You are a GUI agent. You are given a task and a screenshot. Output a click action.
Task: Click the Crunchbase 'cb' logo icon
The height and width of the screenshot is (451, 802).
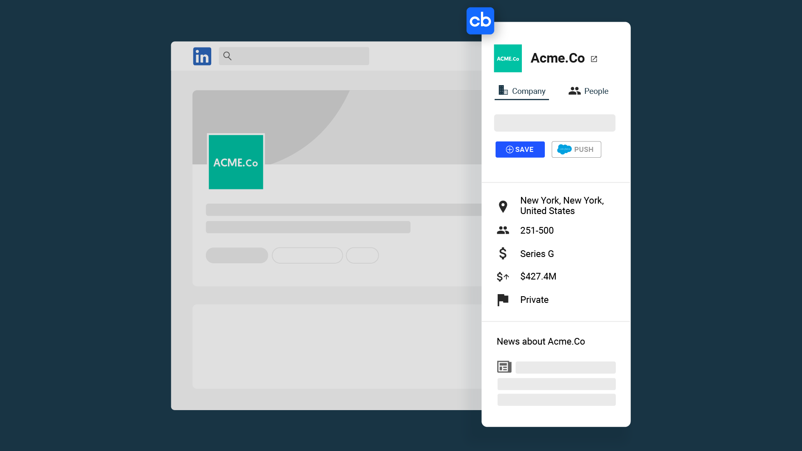(479, 21)
